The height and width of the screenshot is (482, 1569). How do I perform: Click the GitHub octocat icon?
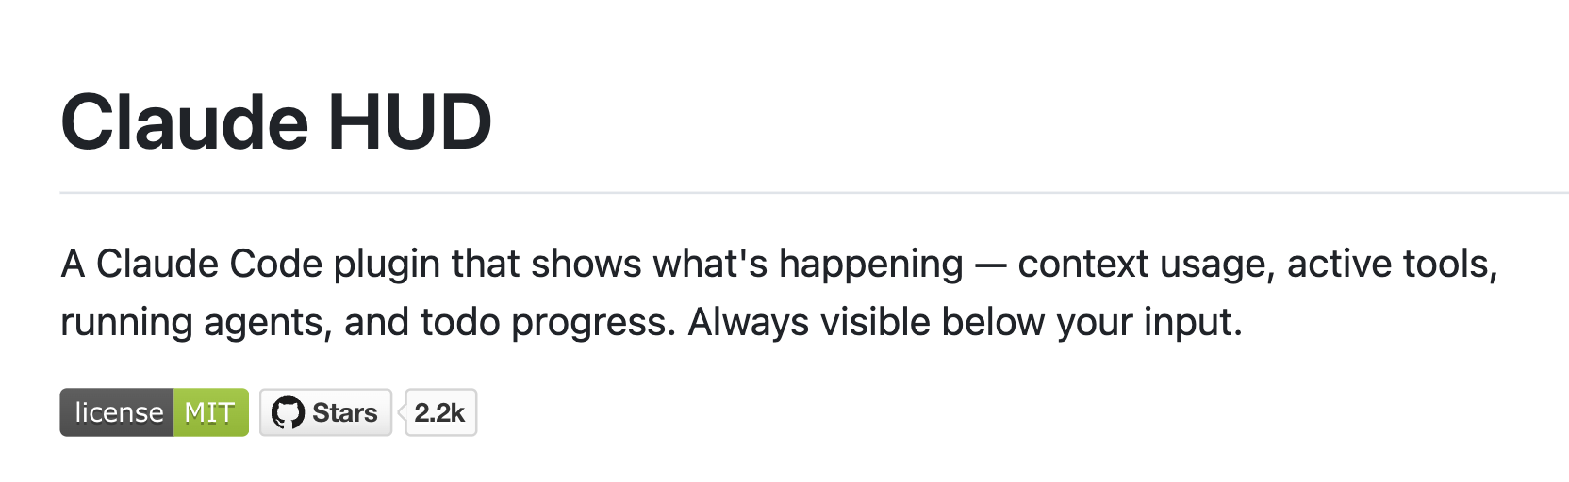(288, 413)
